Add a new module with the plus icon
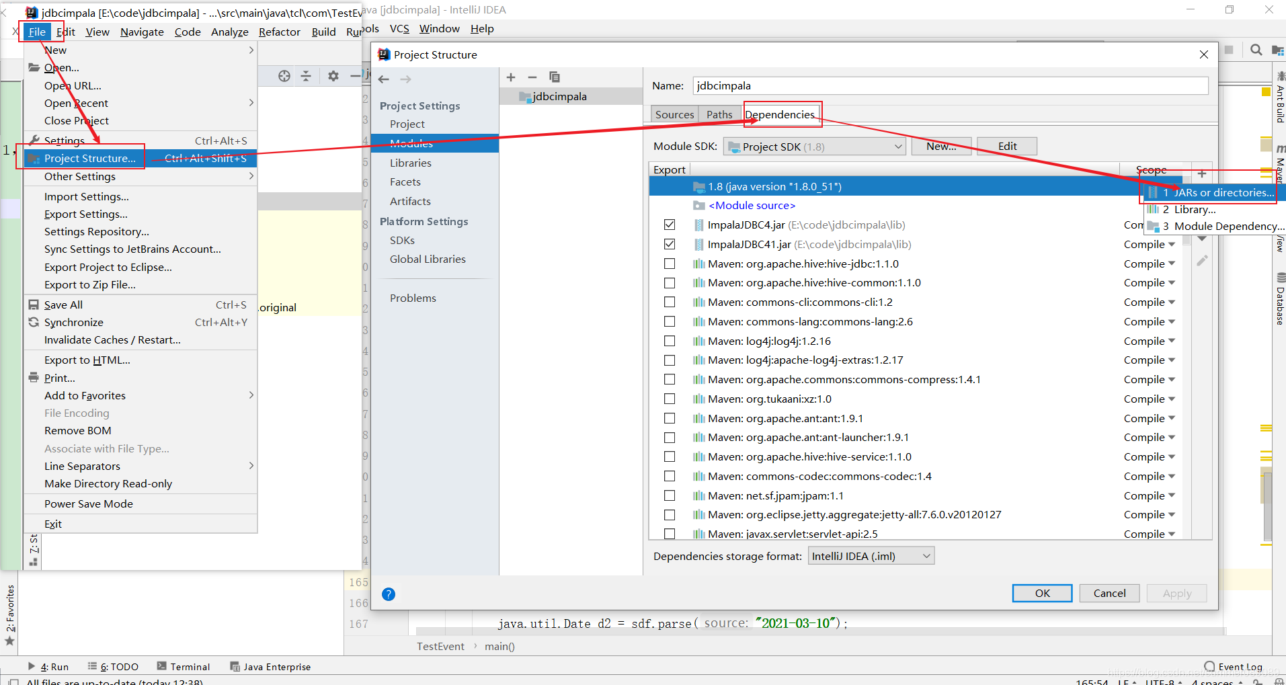This screenshot has width=1286, height=685. coord(511,77)
